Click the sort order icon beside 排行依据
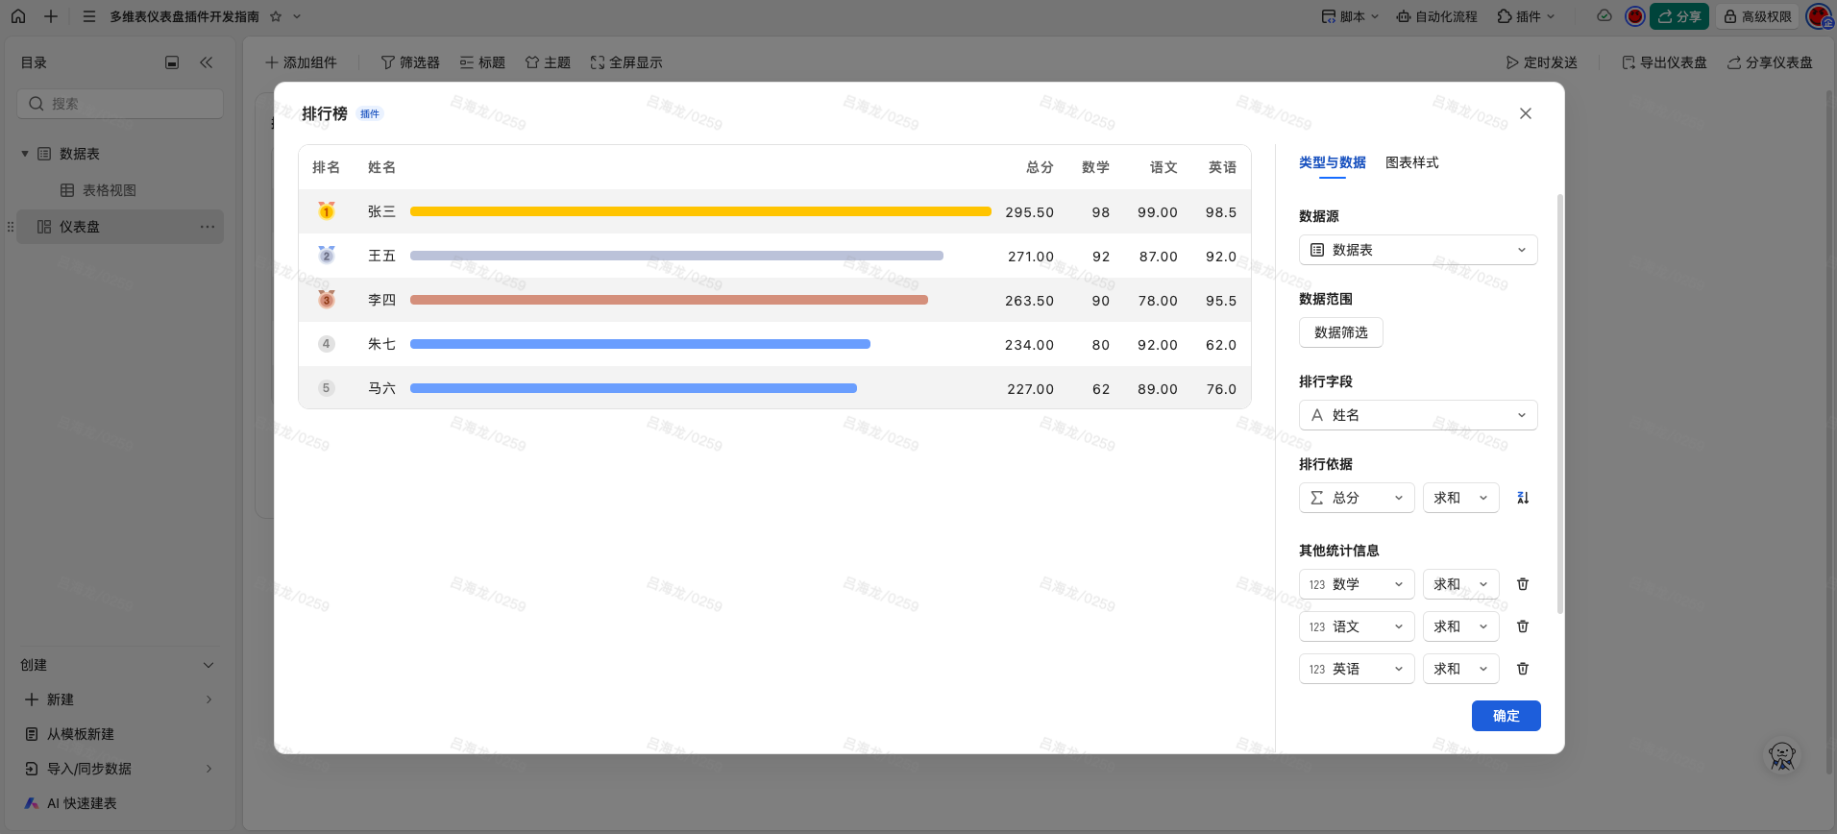 point(1523,498)
